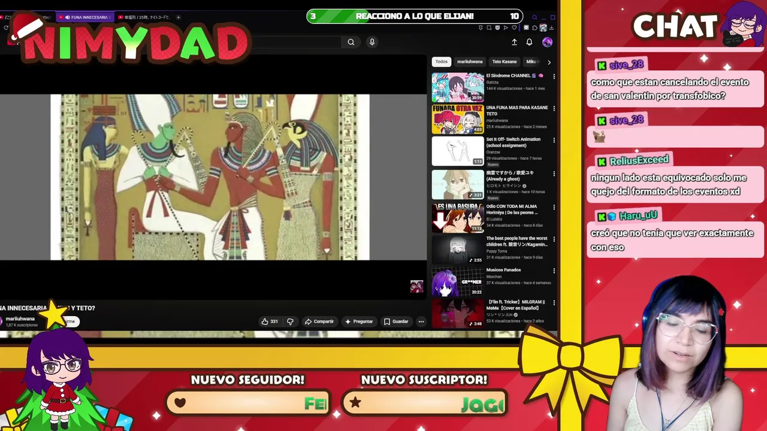Open Musicos Funados video thumbnail
Screen dimensions: 767x431
click(x=458, y=281)
